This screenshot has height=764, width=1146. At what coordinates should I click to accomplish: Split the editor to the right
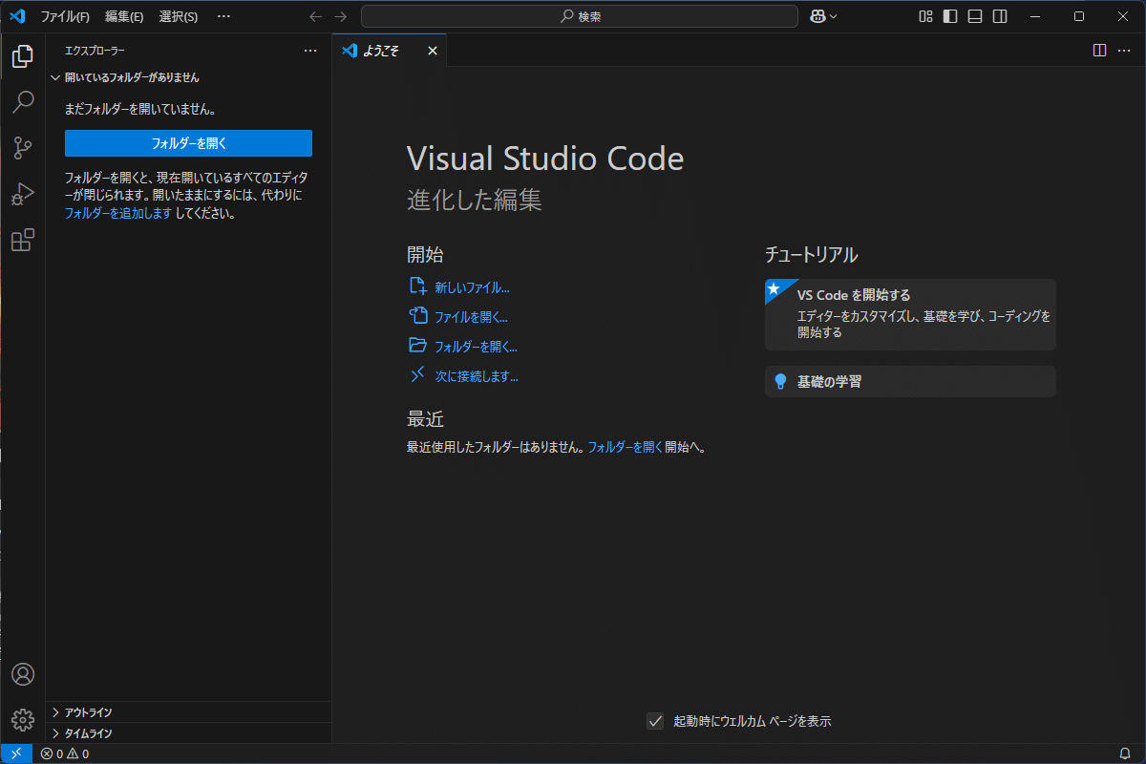[x=1099, y=51]
